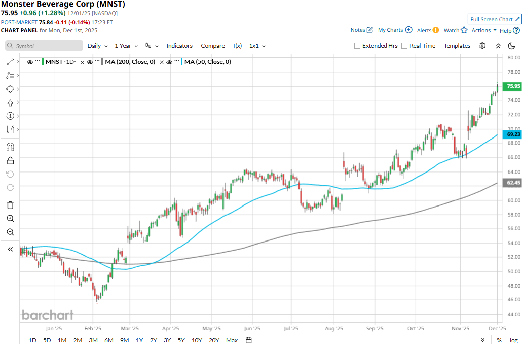The width and height of the screenshot is (523, 344).
Task: Expand the Actions dropdown menu
Action: tap(484, 30)
